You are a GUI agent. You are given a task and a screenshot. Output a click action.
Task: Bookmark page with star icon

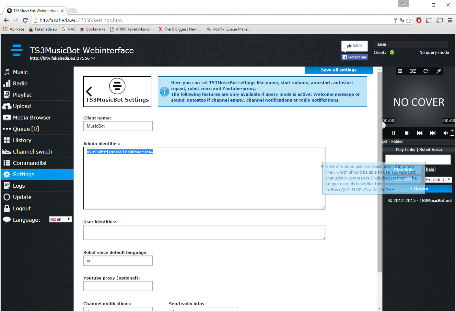click(409, 20)
